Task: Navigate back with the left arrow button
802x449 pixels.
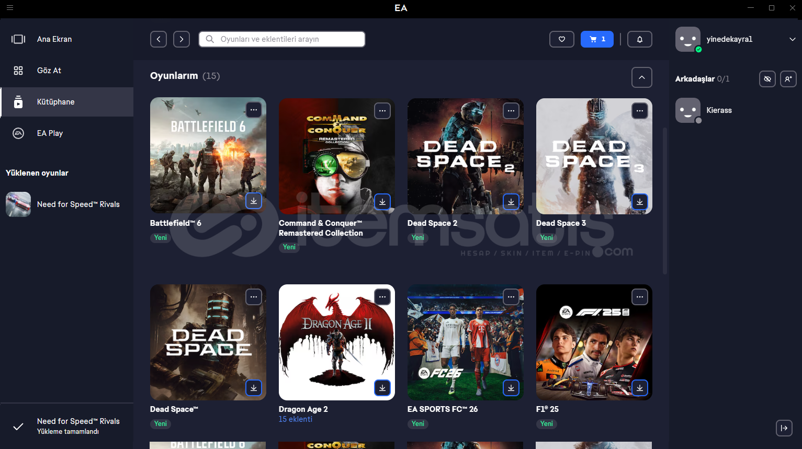Action: pyautogui.click(x=159, y=39)
